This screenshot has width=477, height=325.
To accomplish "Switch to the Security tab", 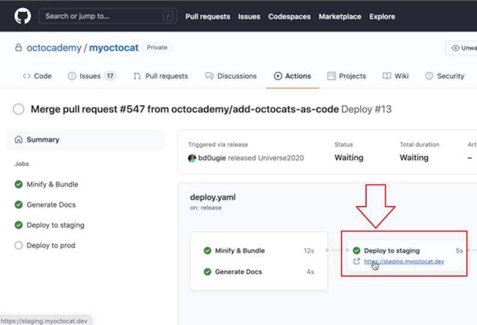I will pos(445,76).
